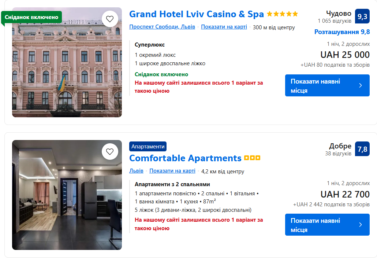Favorite Comfortable Apartments using the heart icon

[x=110, y=151]
